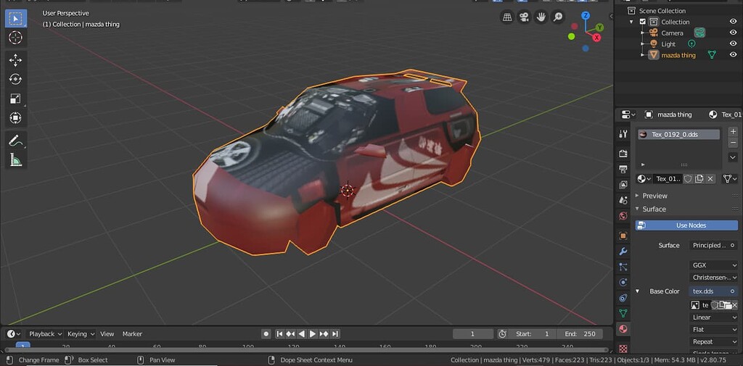743x366 pixels.
Task: Pick the Annotate pencil tool
Action: coord(16,140)
